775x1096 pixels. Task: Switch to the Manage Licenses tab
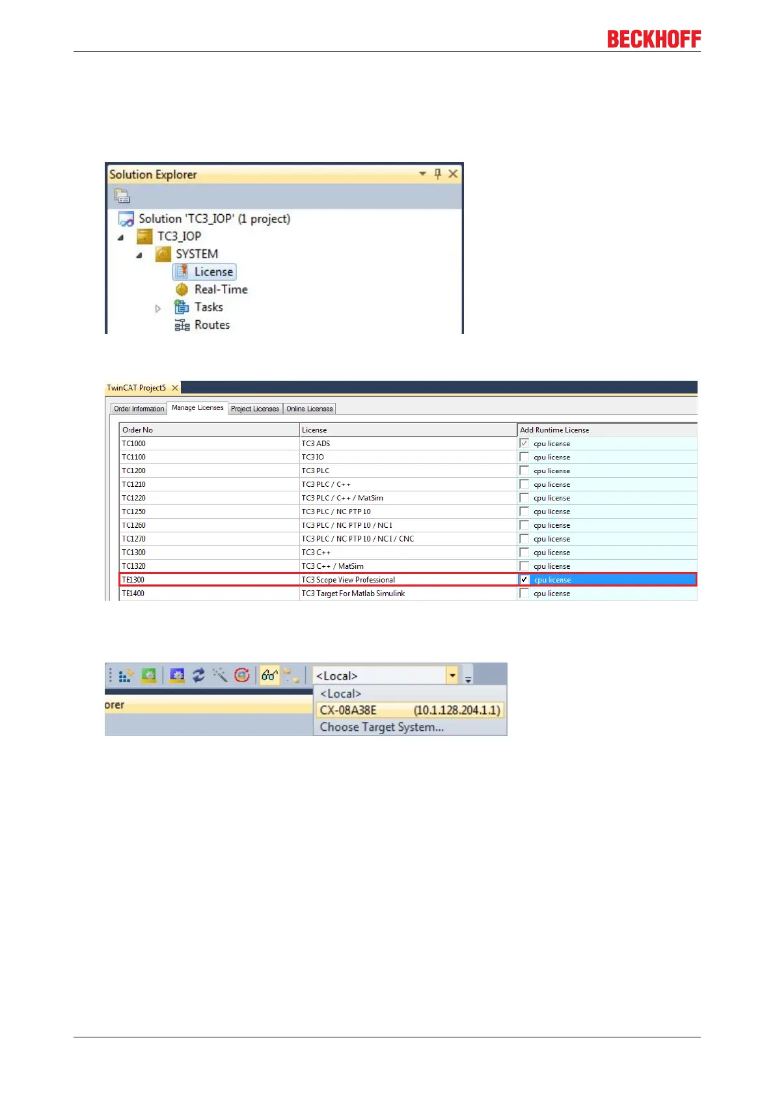[x=197, y=407]
